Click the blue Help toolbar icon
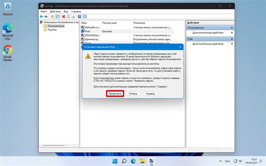The height and width of the screenshot is (166, 266). 79,16
